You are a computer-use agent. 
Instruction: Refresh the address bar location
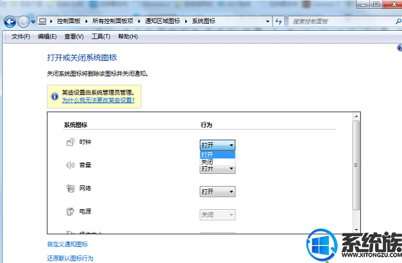click(278, 22)
